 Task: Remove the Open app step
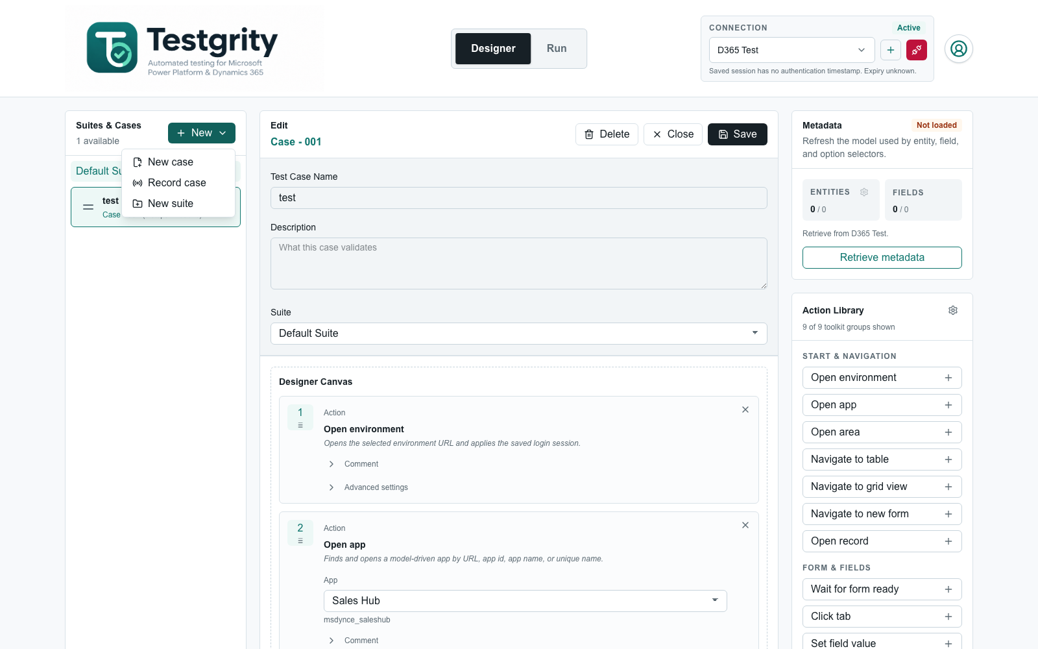tap(745, 525)
